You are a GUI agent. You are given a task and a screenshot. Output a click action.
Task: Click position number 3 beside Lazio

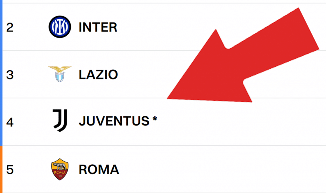pos(11,75)
